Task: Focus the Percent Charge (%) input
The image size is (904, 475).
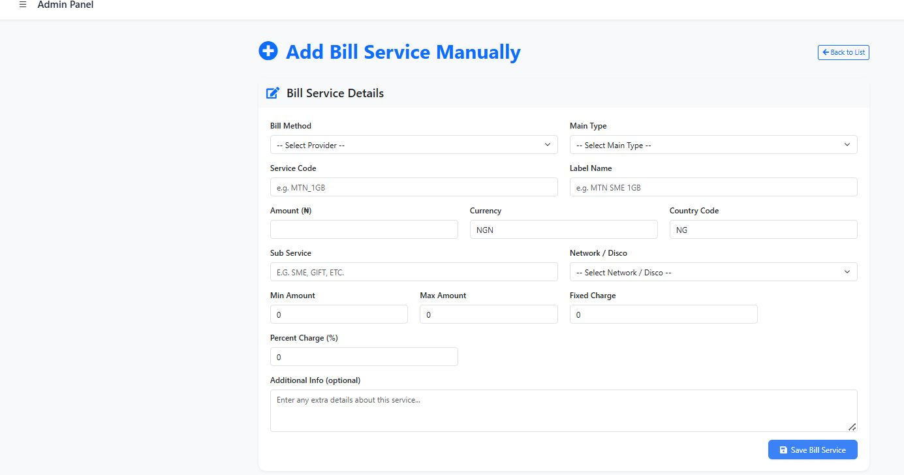Action: [364, 357]
